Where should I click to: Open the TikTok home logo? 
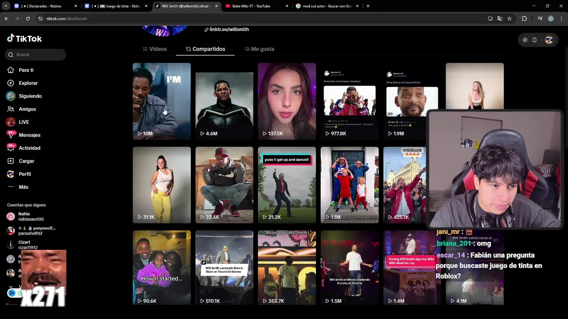pos(24,39)
